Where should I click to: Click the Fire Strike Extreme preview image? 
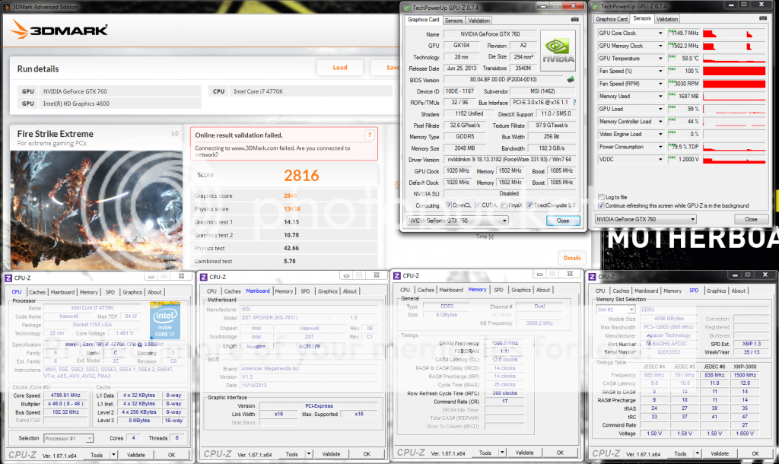(x=95, y=207)
